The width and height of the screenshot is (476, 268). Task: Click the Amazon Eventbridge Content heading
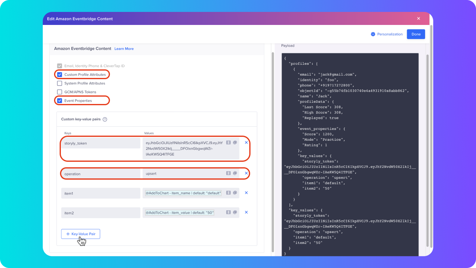(83, 48)
